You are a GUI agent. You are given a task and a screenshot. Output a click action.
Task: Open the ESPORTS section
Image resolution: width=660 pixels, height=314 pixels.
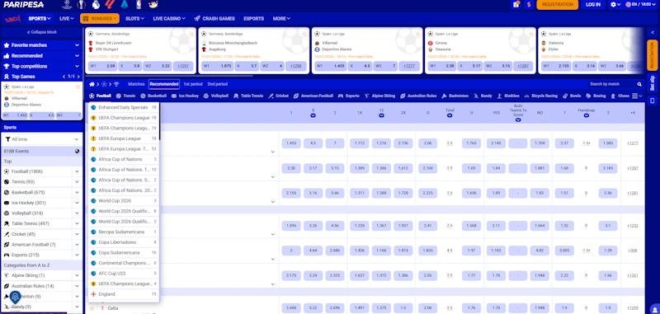pos(254,18)
